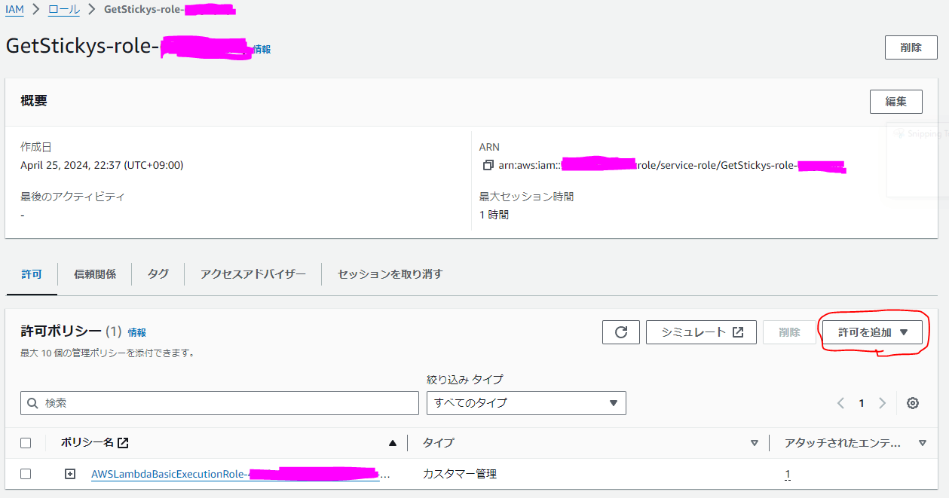
Task: Click the 編集 button in the overview panel
Action: 895,101
